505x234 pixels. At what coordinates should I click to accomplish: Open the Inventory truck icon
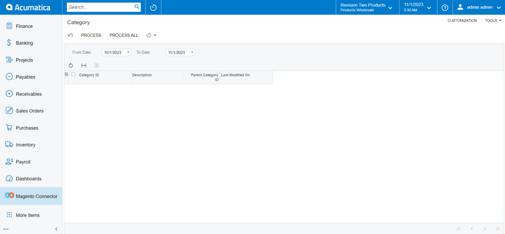coord(9,145)
